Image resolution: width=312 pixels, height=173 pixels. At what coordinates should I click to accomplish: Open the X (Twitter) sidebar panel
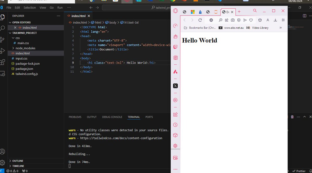coord(175,86)
